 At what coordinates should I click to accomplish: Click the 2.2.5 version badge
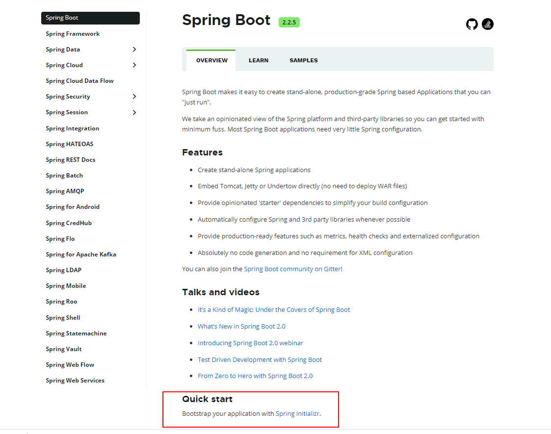[x=289, y=22]
